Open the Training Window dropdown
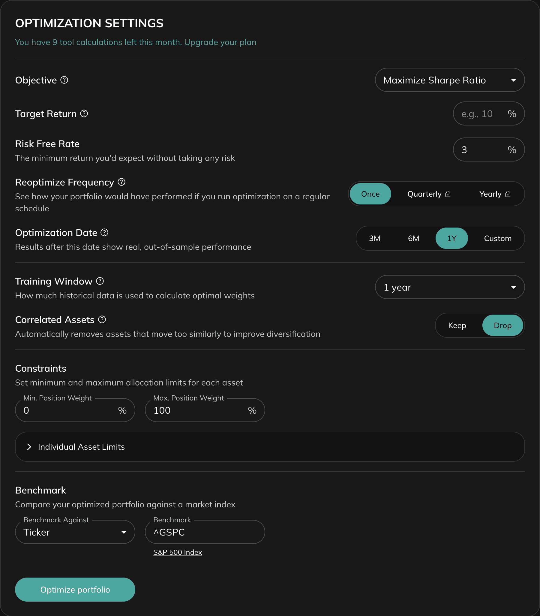This screenshot has height=616, width=540. coord(449,287)
